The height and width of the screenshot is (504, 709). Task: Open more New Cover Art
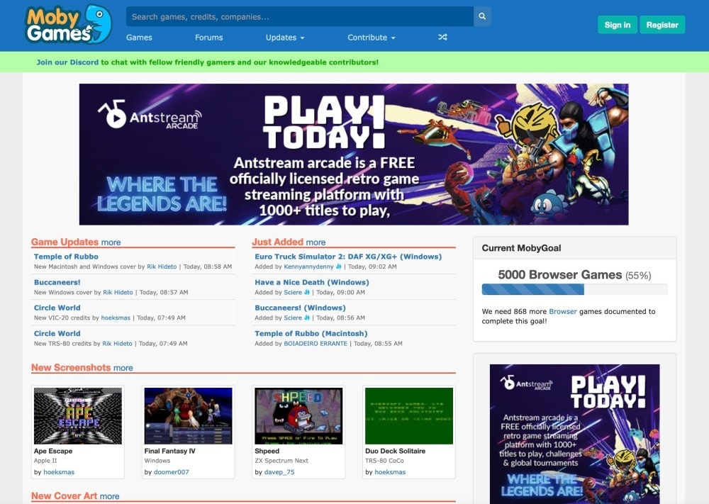click(x=109, y=496)
